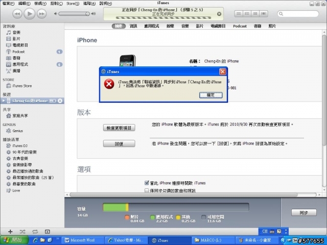
Task: Eject the Cheng-En iPhone device
Action: [60, 101]
